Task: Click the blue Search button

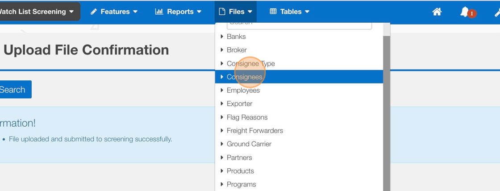Action: click(13, 90)
